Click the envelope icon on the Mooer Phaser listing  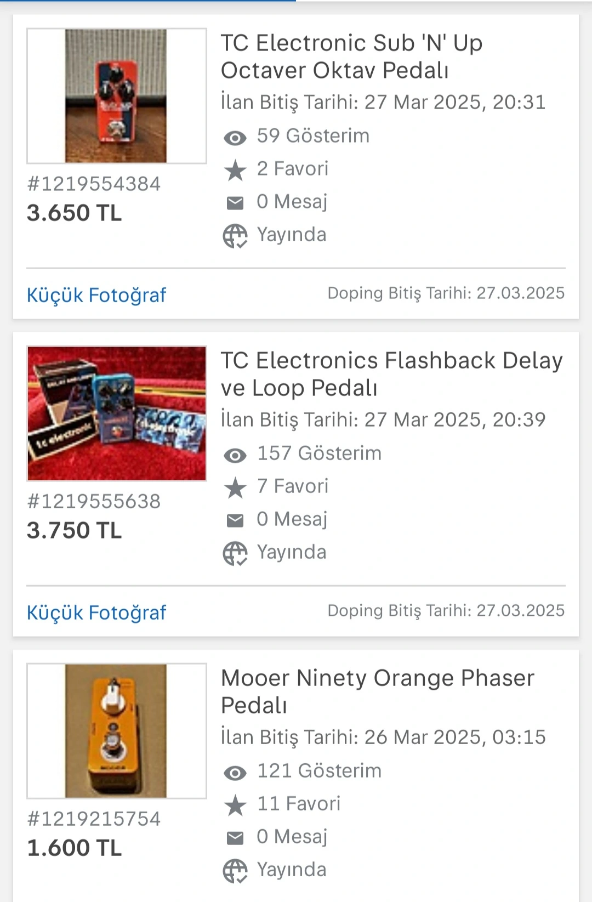point(235,838)
